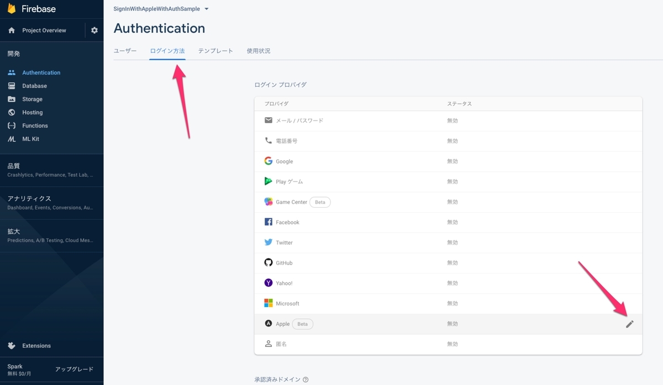This screenshot has height=385, width=663.
Task: Click the Spark 無料 plan label
Action: [19, 370]
